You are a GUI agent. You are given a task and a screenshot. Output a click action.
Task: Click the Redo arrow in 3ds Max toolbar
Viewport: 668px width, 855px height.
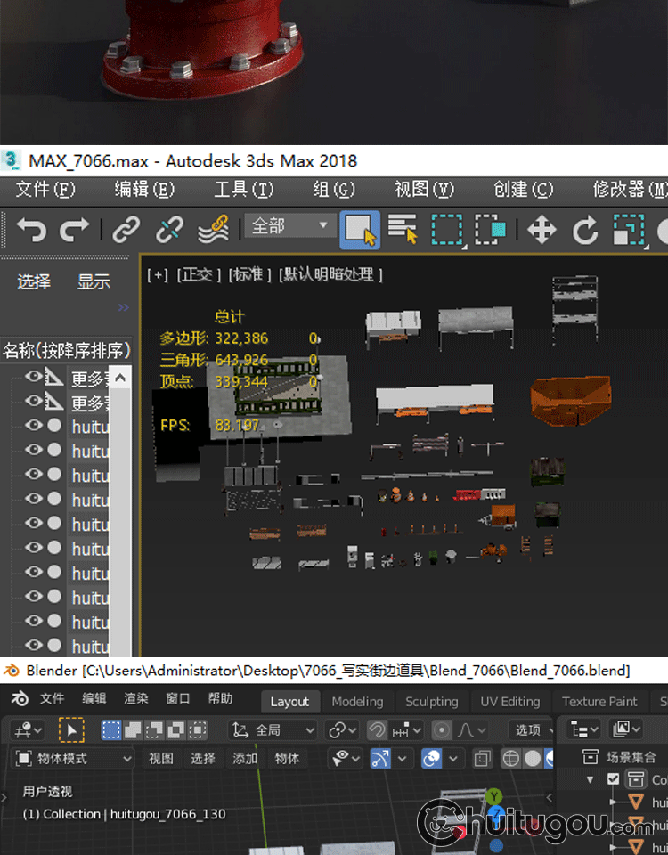click(74, 230)
